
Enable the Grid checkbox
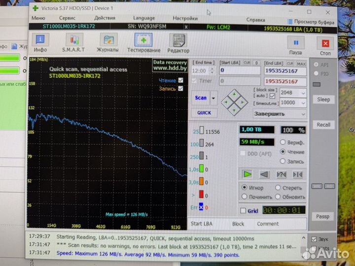pyautogui.click(x=243, y=211)
